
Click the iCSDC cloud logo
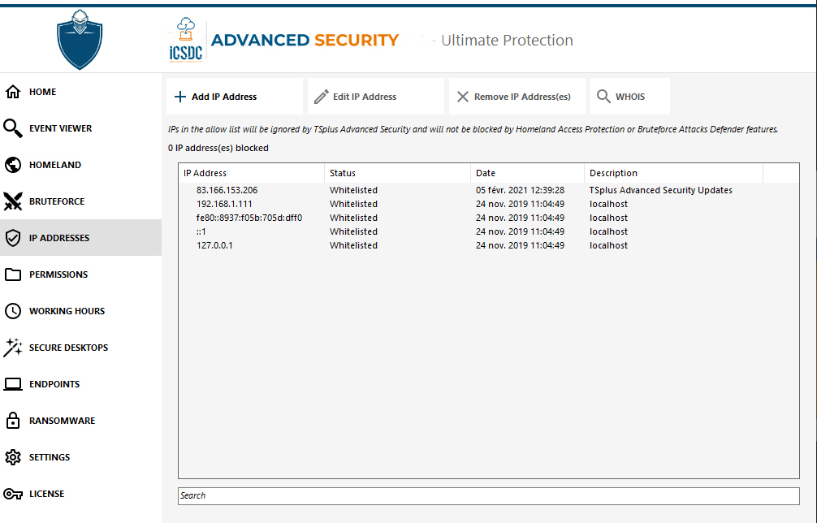pyautogui.click(x=186, y=40)
